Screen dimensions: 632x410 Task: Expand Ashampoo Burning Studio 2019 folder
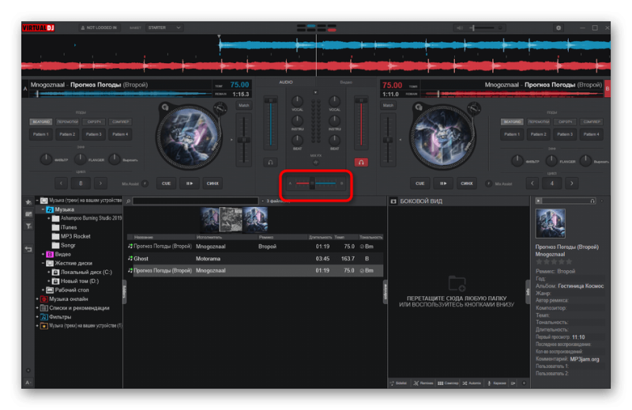49,219
